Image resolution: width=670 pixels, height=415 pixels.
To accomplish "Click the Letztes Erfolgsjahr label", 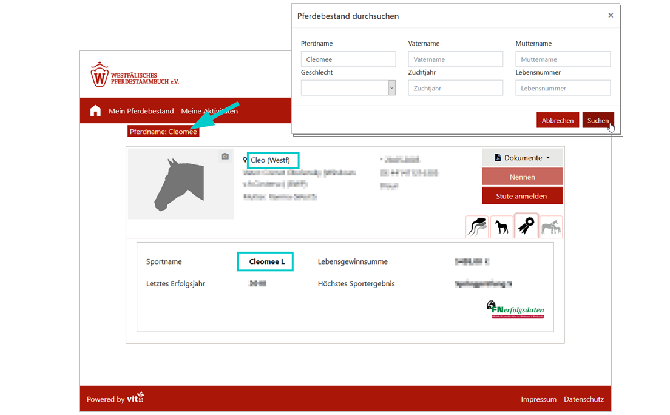I will (x=175, y=283).
